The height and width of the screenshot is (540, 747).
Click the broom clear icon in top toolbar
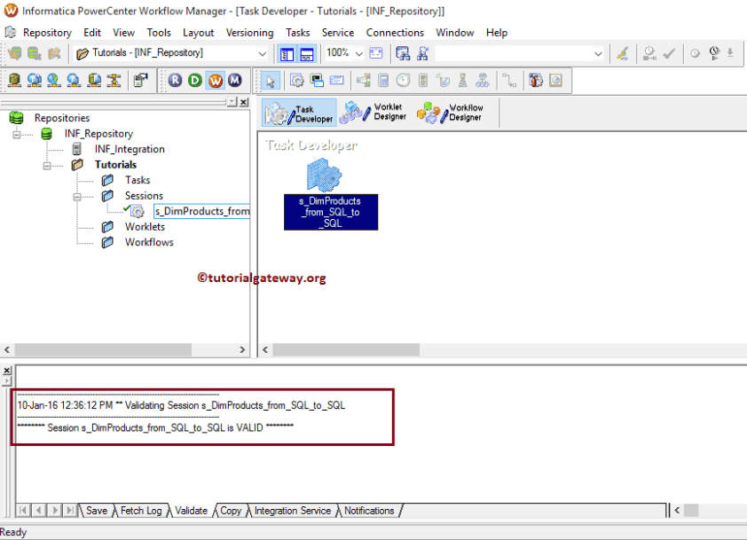click(622, 53)
